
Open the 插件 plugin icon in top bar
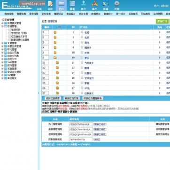(x=94, y=4)
